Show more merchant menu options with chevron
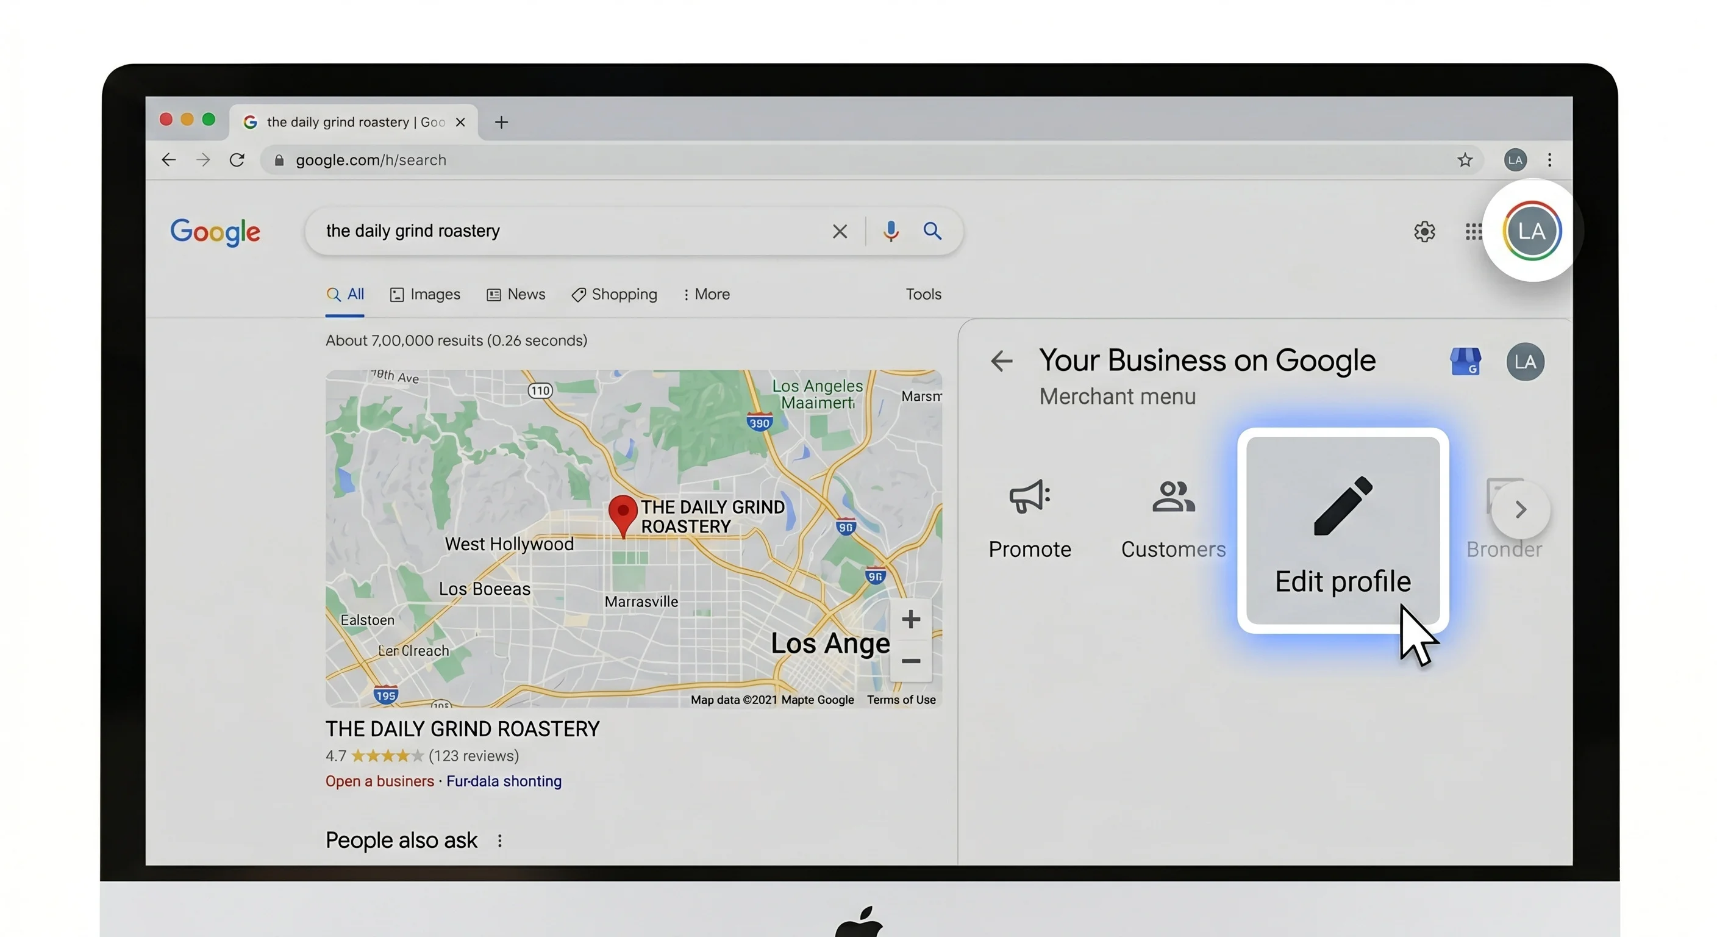Viewport: 1717px width, 937px height. pyautogui.click(x=1521, y=509)
